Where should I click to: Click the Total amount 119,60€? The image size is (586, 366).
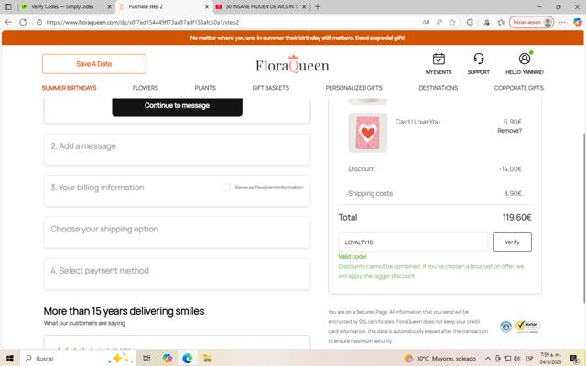point(516,217)
